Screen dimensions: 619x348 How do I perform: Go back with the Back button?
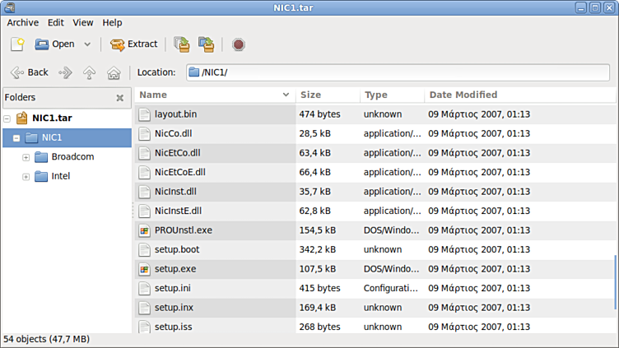tap(30, 72)
